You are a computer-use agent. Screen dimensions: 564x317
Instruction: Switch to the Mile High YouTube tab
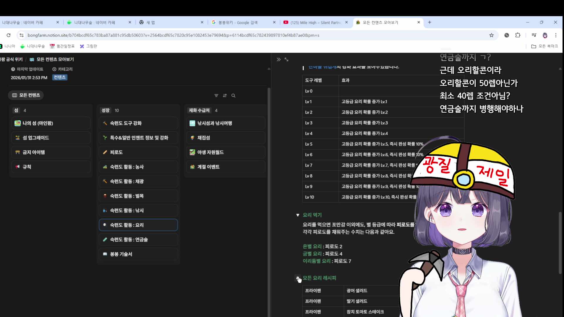click(x=314, y=22)
